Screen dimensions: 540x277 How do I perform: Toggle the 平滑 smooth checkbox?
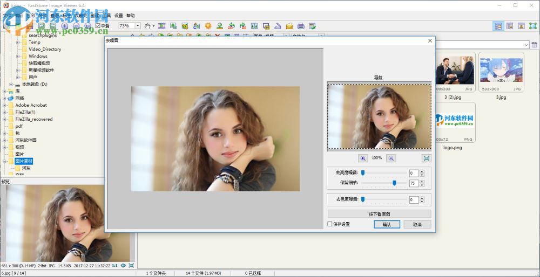pos(98,25)
